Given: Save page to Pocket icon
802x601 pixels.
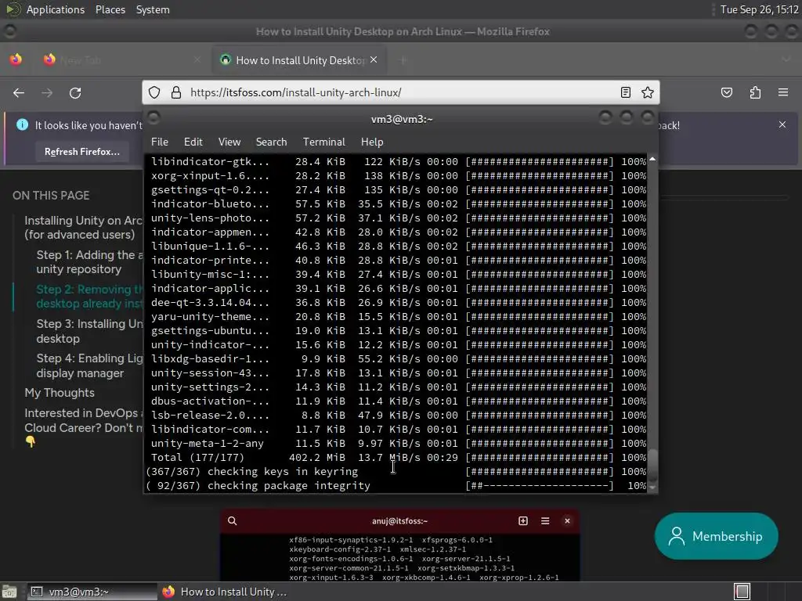Looking at the screenshot, I should click(727, 92).
